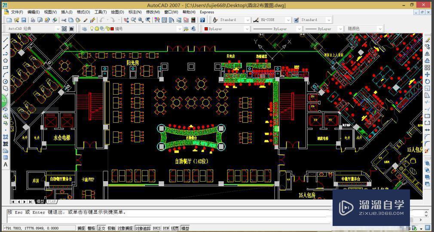
Task: Expand the text style Standard dropdown
Action: (248, 20)
